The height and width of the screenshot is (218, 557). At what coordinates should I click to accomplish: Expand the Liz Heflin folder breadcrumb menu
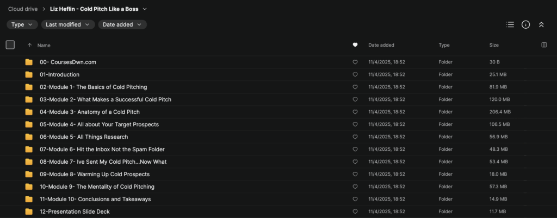(145, 9)
